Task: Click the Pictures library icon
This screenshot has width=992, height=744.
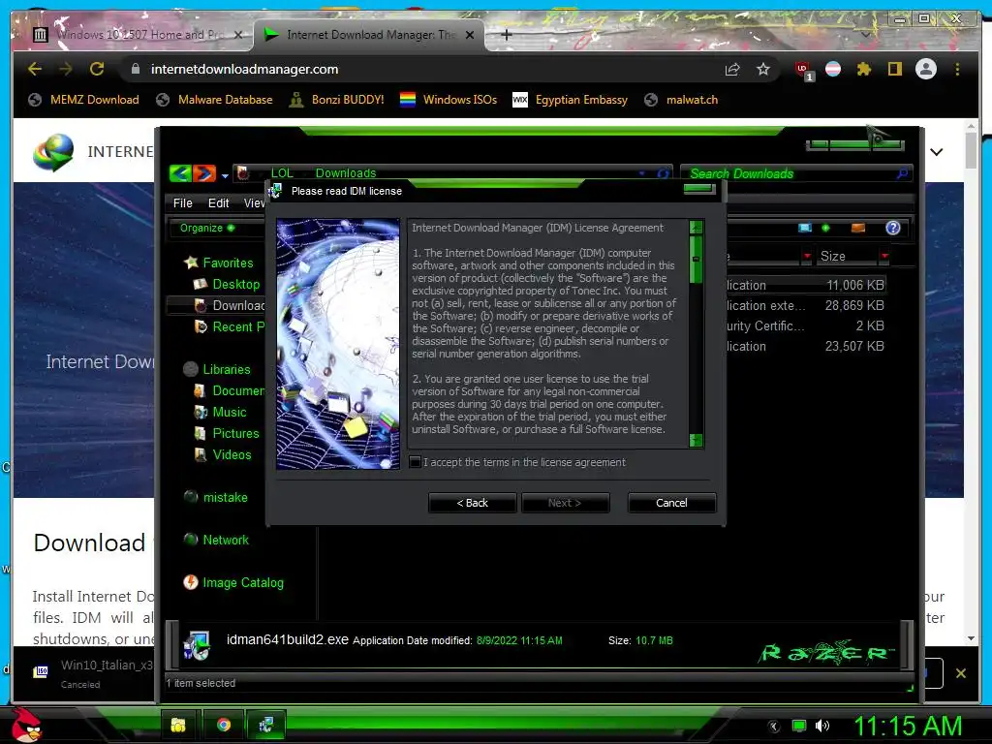Action: click(200, 433)
